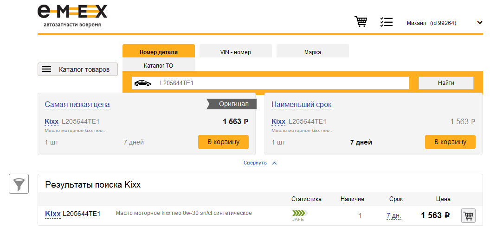
Task: Click Kixx brand link in shortest term card
Action: tap(278, 121)
